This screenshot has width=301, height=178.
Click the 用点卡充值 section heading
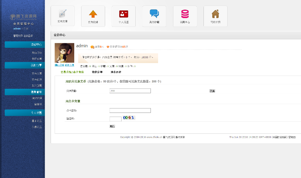[x=73, y=101]
